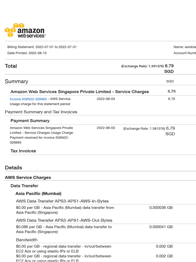Click the 0.000036 GB usage value
This screenshot has height=262, width=196.
161,208
